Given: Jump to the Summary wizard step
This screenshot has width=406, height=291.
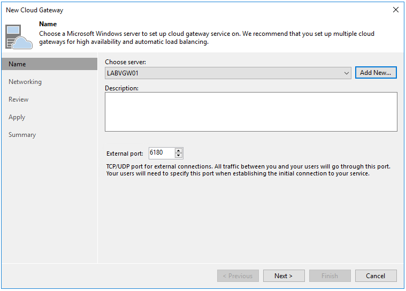Looking at the screenshot, I should (22, 135).
